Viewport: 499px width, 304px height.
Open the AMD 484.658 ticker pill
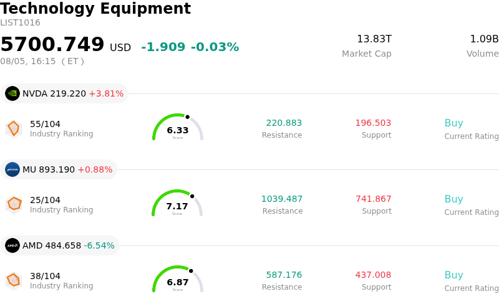[x=60, y=245]
